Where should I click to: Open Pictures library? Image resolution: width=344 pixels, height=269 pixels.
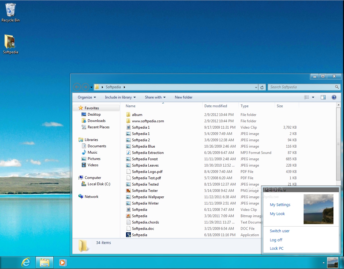[x=94, y=159]
